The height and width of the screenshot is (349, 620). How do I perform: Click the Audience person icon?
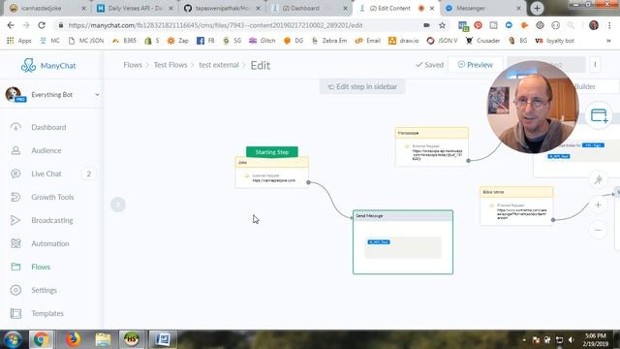pyautogui.click(x=15, y=150)
